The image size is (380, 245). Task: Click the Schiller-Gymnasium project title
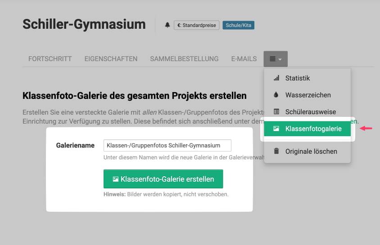[84, 24]
